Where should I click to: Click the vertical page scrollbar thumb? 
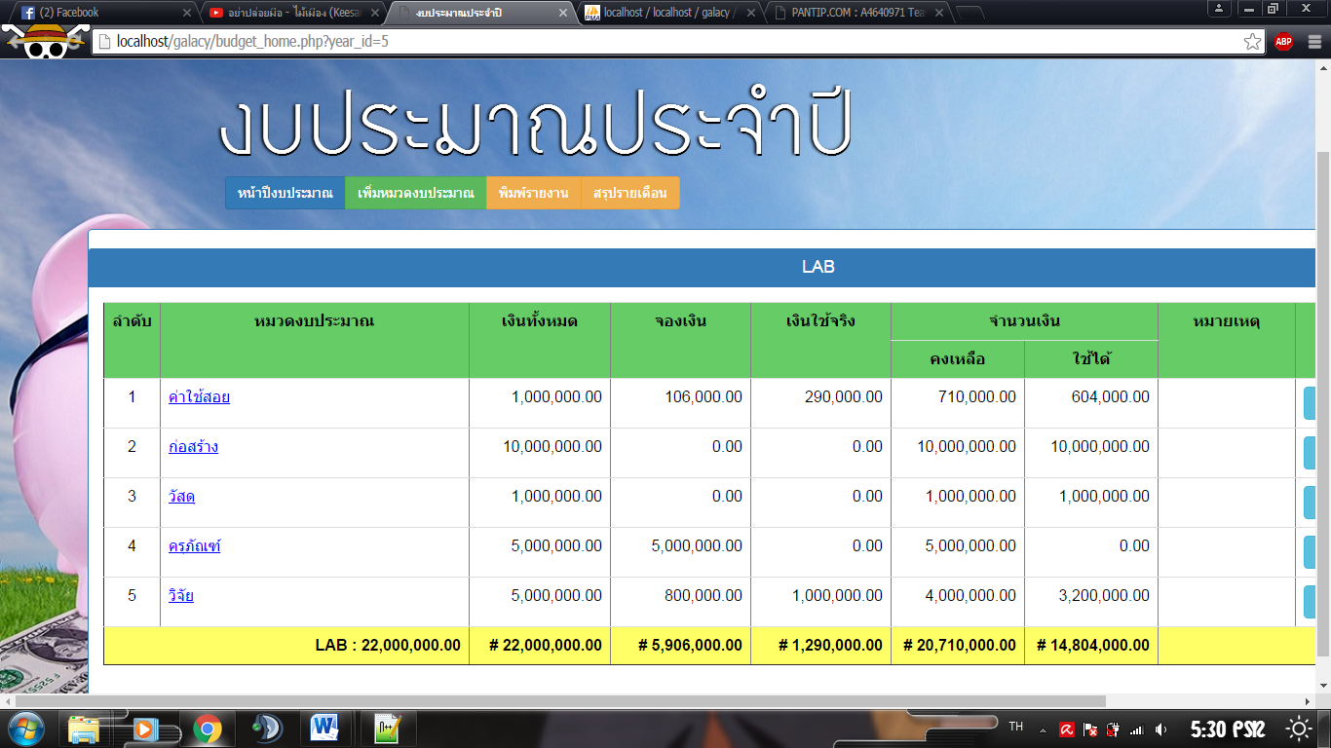click(x=1322, y=403)
